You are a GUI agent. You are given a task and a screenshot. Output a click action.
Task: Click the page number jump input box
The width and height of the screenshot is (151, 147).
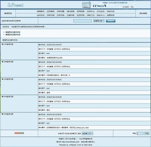(140, 133)
